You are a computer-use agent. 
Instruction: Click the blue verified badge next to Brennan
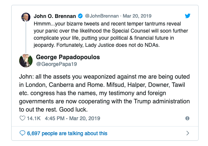click(x=80, y=16)
